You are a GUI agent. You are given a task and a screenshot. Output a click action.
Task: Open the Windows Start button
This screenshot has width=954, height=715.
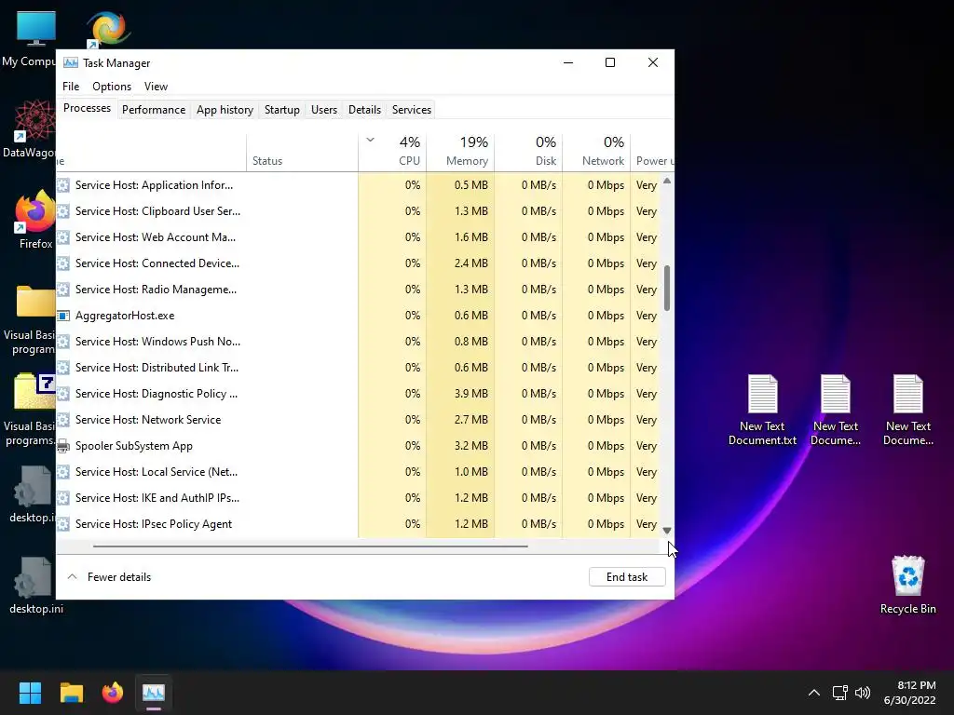pyautogui.click(x=30, y=693)
